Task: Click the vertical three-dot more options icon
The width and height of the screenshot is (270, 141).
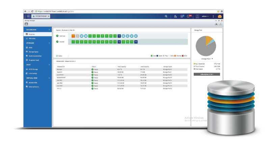Action: pos(213,16)
